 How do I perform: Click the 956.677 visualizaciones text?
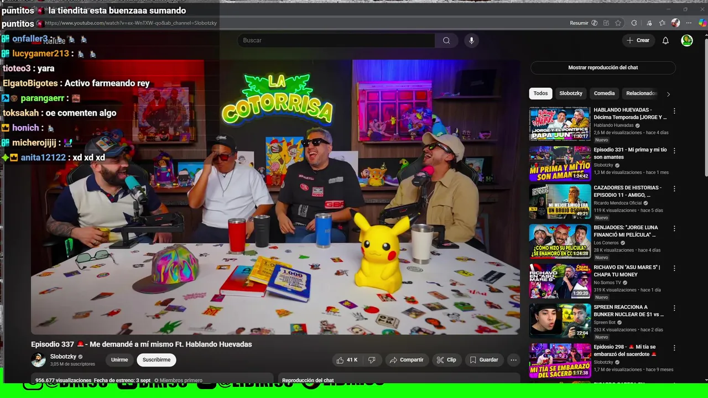tap(64, 380)
